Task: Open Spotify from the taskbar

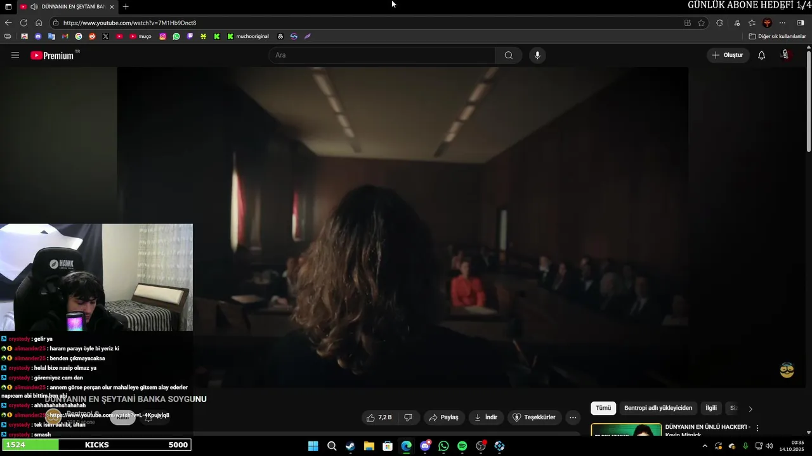Action: pyautogui.click(x=462, y=446)
